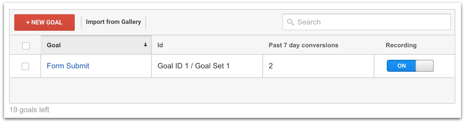Tick the Form Submit row checkbox
The width and height of the screenshot is (465, 123).
point(26,66)
